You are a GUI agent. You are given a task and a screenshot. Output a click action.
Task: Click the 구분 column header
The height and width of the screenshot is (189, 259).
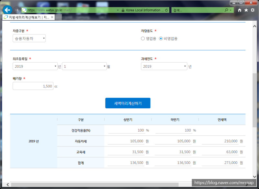[81, 120]
